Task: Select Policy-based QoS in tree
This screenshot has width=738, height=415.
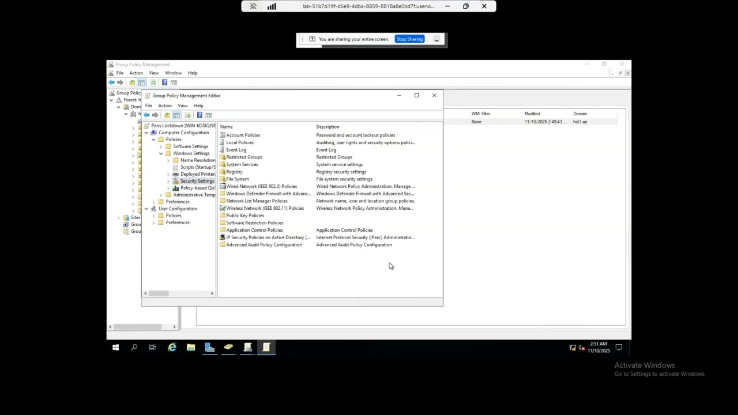Action: (198, 188)
